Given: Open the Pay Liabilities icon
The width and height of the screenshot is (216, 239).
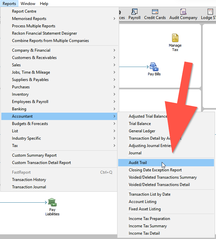Looking at the screenshot, I should pos(52,207).
